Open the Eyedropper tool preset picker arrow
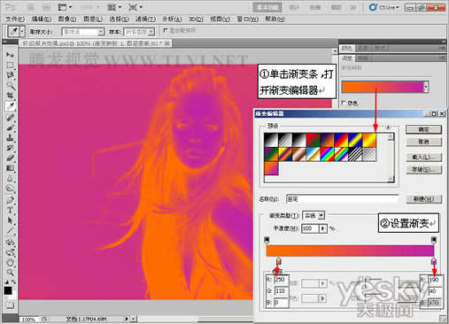This screenshot has height=324, width=449. [22, 31]
